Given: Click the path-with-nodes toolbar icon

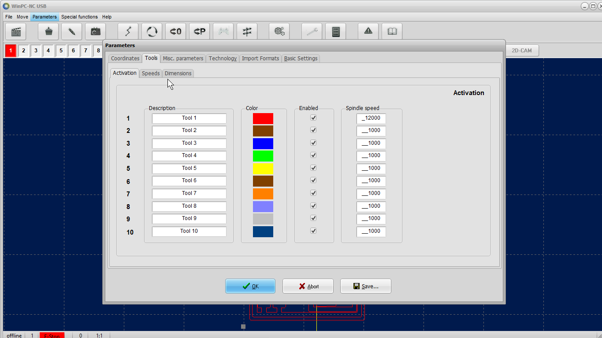Looking at the screenshot, I should pyautogui.click(x=128, y=32).
